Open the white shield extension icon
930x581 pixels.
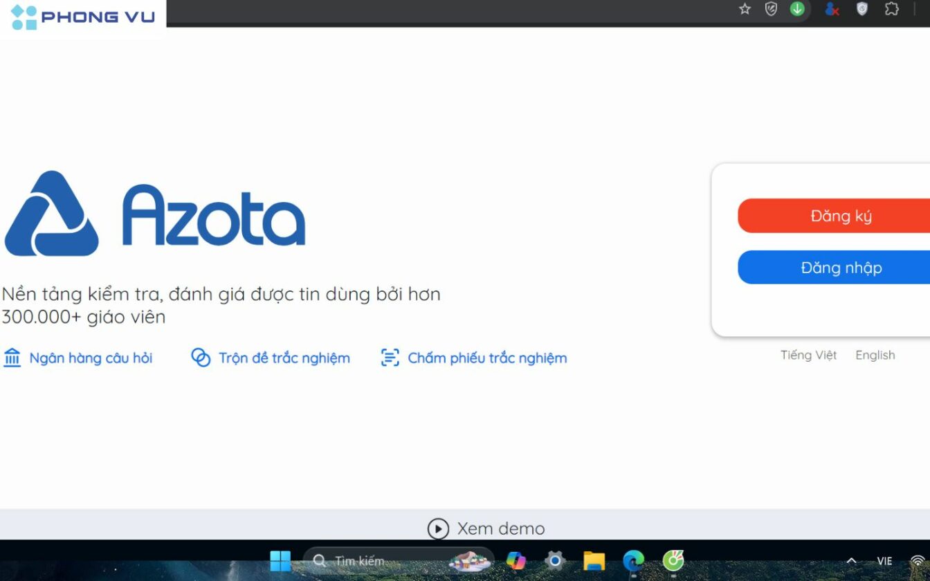[862, 9]
